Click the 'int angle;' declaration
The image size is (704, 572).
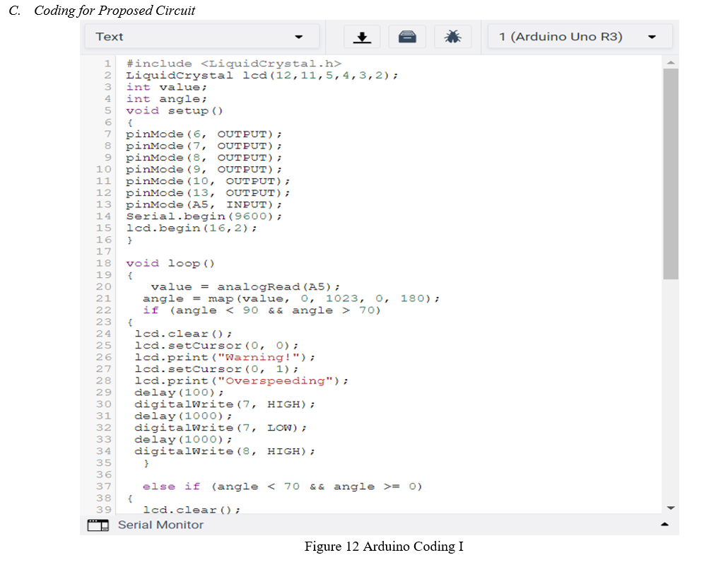pos(167,99)
